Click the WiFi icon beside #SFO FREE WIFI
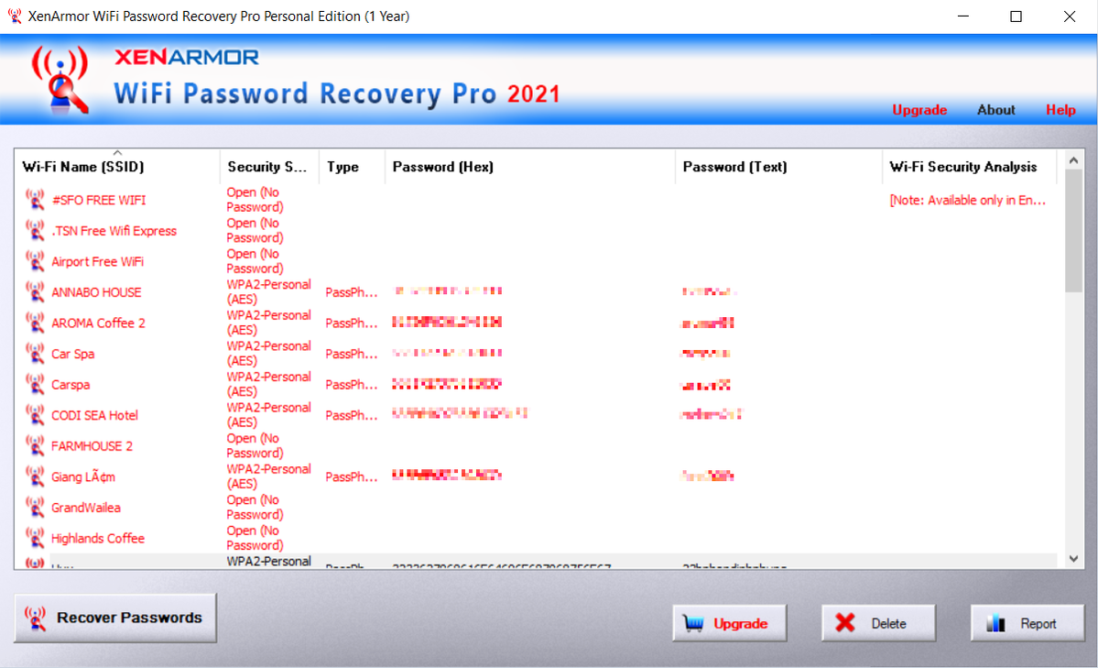The width and height of the screenshot is (1098, 668). click(x=35, y=200)
